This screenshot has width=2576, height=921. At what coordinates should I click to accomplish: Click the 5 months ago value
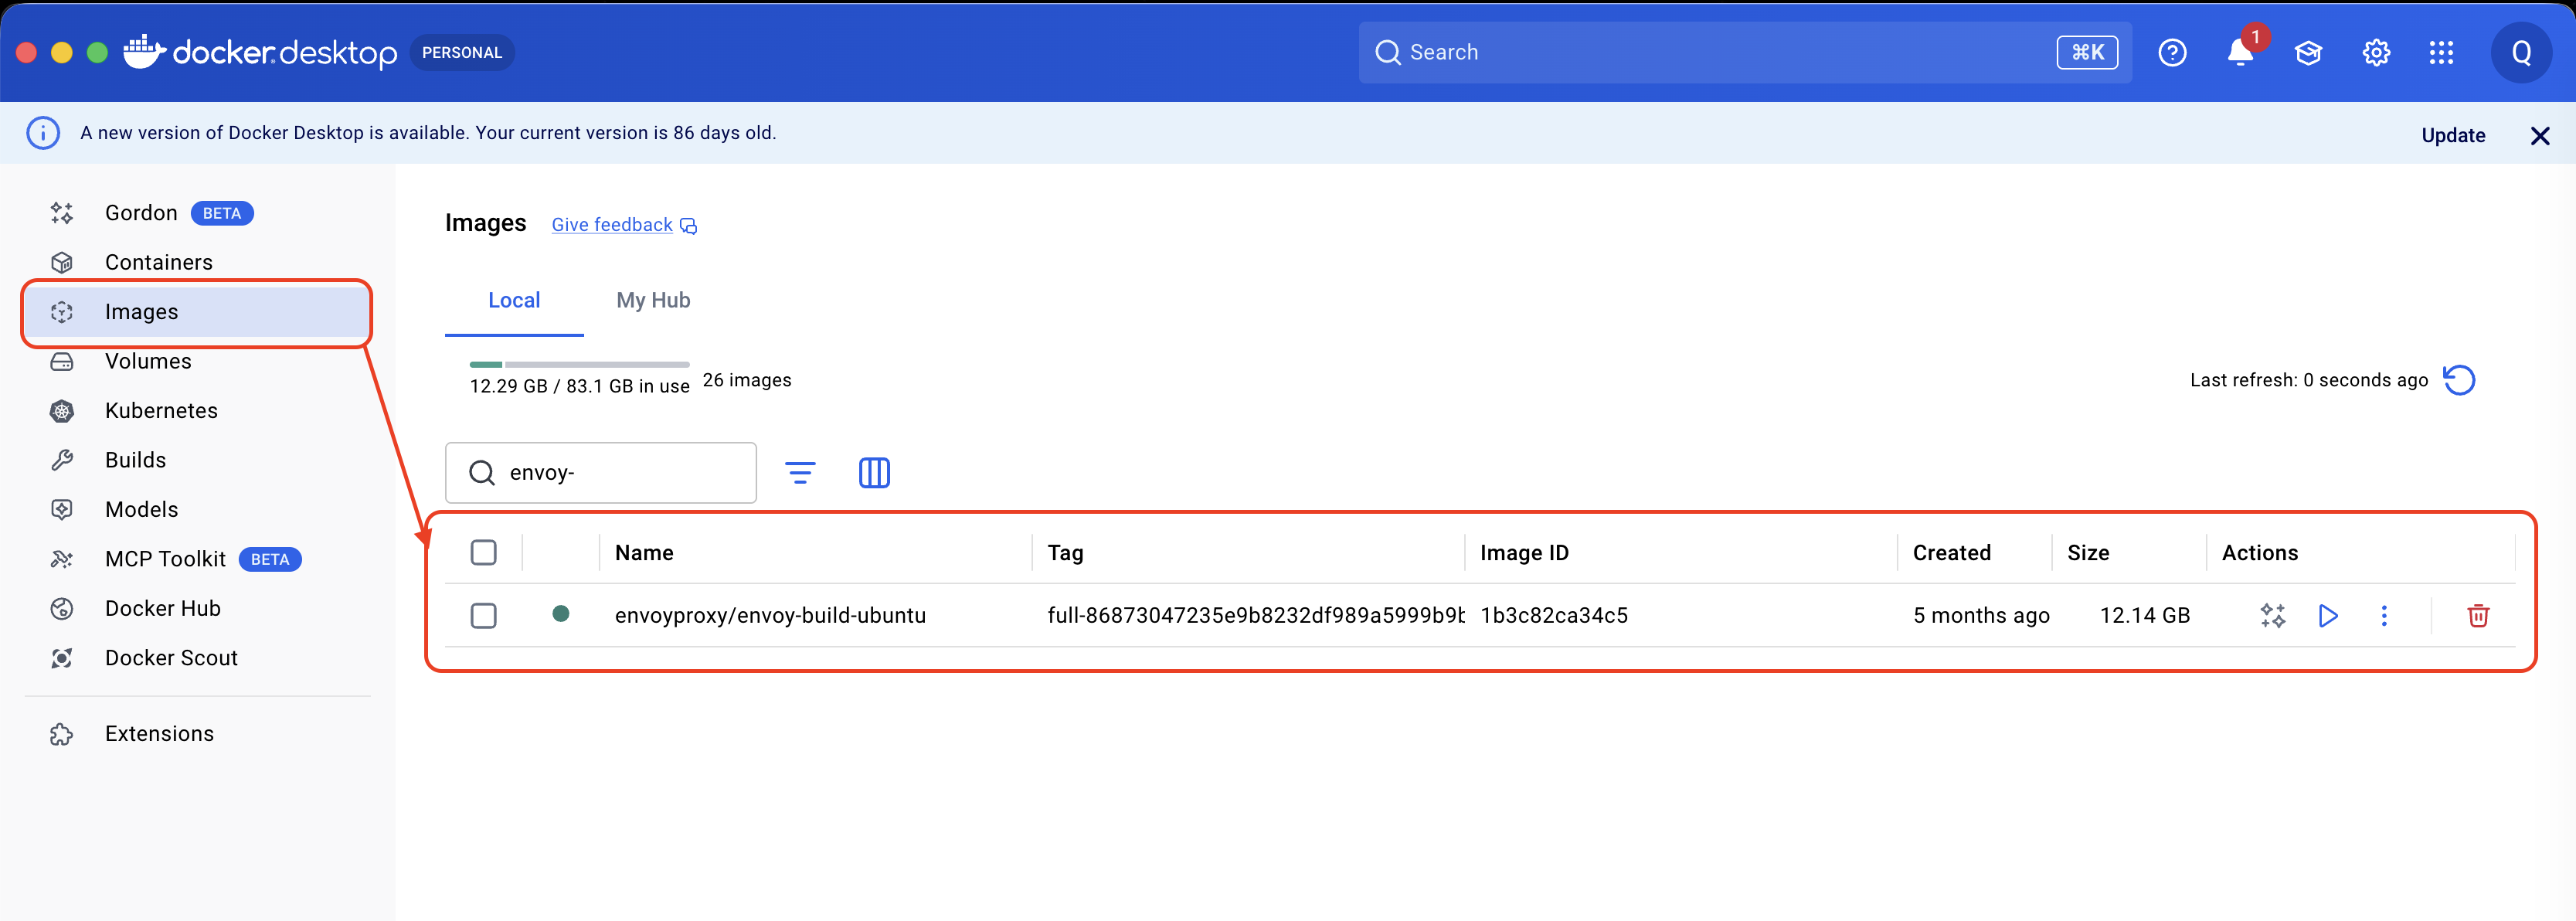pos(1981,616)
